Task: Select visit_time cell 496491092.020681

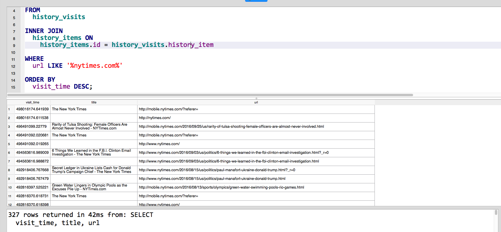Action: (x=32, y=135)
